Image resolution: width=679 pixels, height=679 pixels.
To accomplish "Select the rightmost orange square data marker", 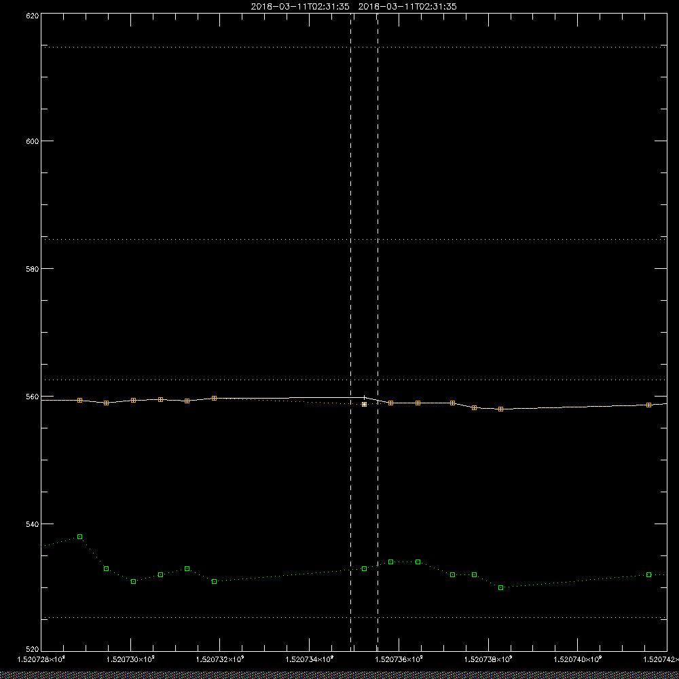I will (x=648, y=405).
